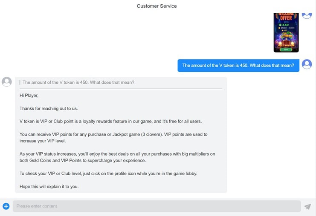Click the Customer Service header title
The image size is (316, 216).
pos(157,6)
